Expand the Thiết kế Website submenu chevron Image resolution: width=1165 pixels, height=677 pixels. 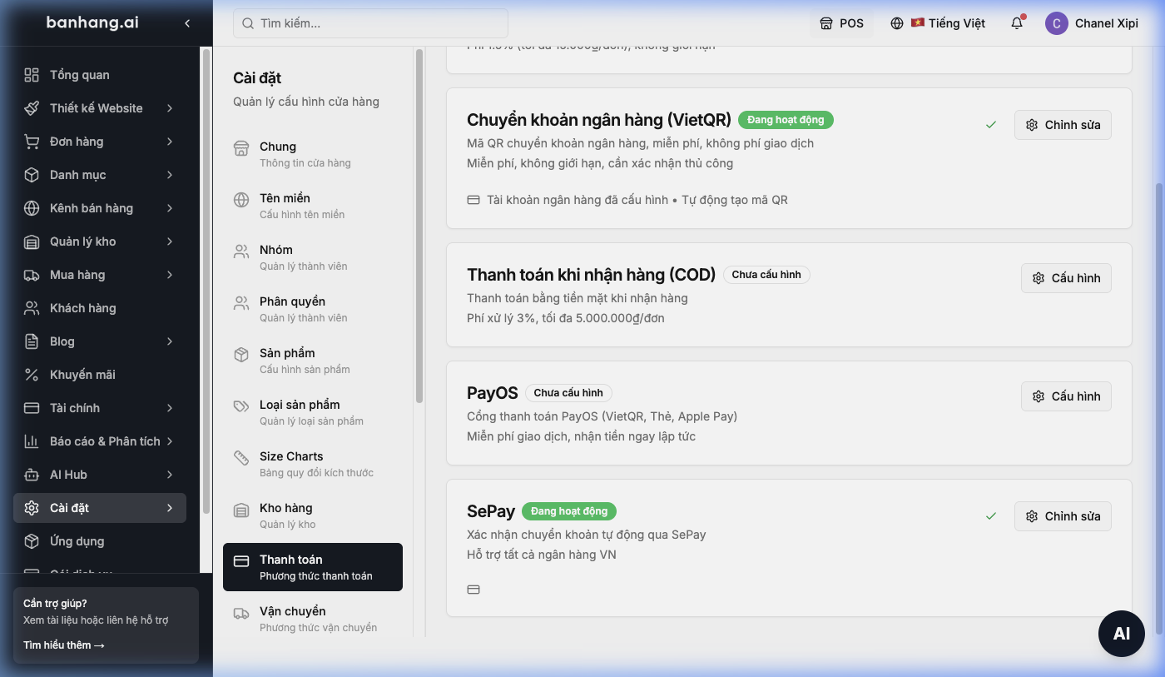coord(170,108)
